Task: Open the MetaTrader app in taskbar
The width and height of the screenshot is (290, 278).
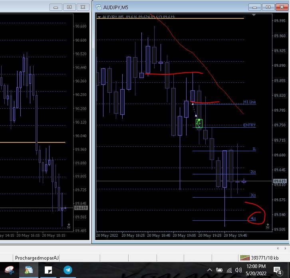Action: point(29,270)
